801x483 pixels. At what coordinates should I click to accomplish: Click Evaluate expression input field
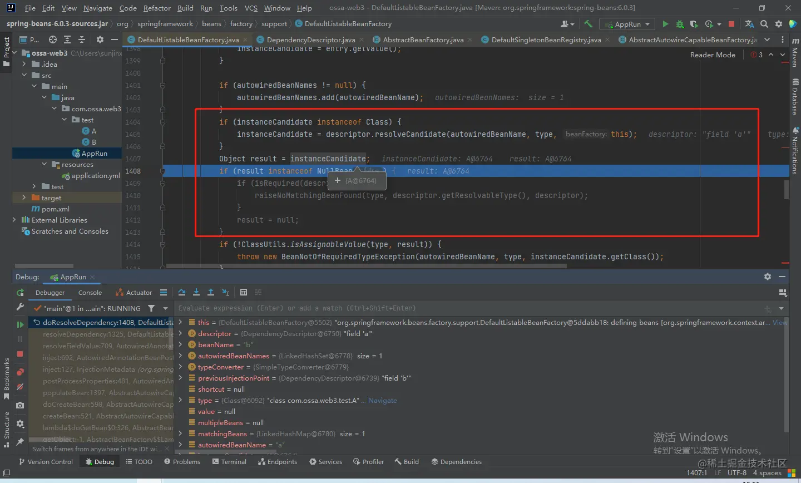470,308
